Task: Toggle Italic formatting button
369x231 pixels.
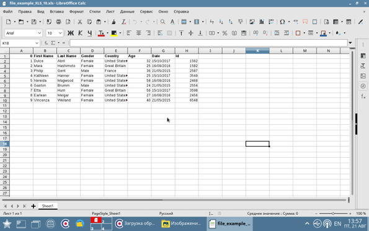Action: (x=80, y=33)
